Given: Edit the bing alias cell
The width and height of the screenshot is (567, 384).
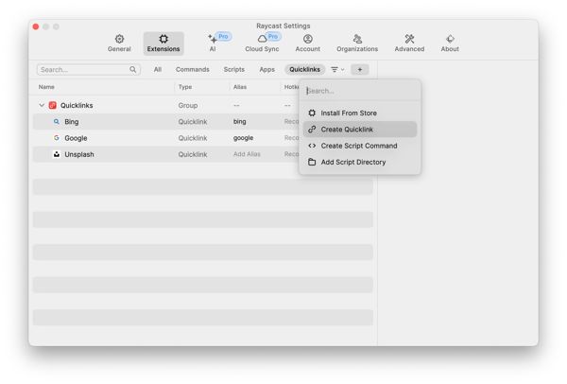Looking at the screenshot, I should click(x=240, y=122).
